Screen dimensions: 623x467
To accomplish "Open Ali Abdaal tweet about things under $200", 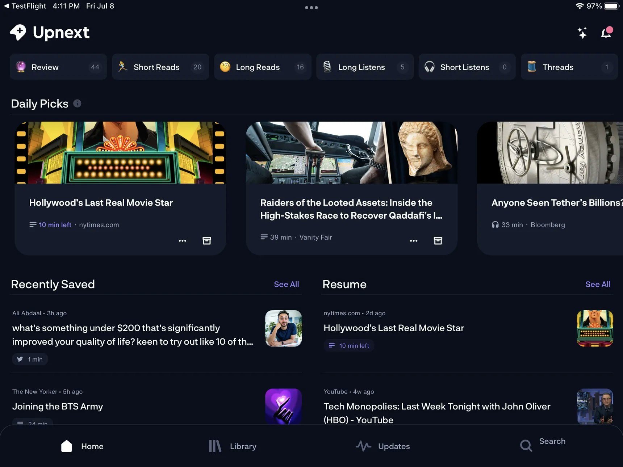I will tap(133, 335).
